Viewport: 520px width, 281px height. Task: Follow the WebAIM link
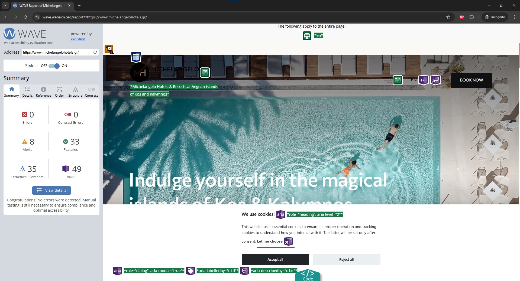point(78,39)
